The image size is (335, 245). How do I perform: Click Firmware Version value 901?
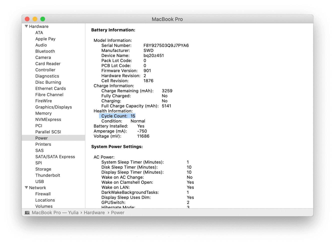[147, 71]
